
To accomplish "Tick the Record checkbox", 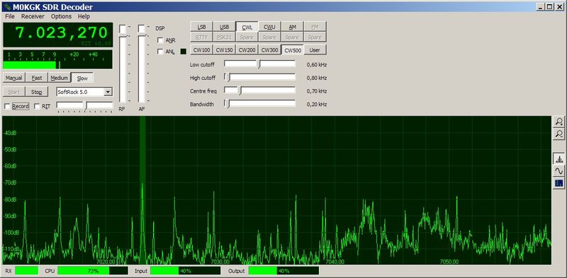I will click(7, 107).
